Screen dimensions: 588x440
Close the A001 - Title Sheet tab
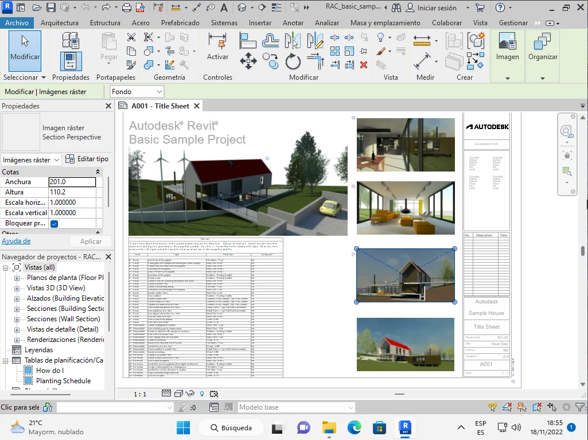[197, 106]
